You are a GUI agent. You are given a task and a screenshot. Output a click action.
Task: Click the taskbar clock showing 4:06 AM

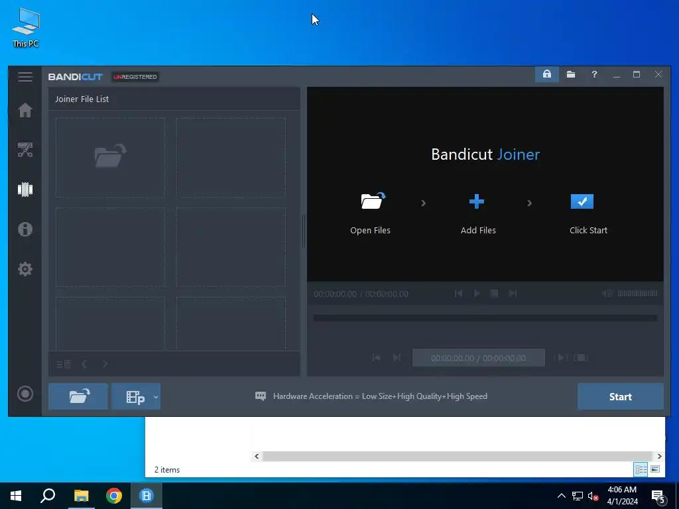pos(622,496)
